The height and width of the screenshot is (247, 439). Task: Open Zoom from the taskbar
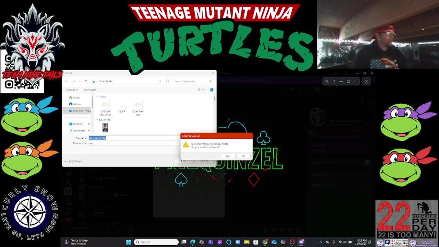pyautogui.click(x=238, y=242)
